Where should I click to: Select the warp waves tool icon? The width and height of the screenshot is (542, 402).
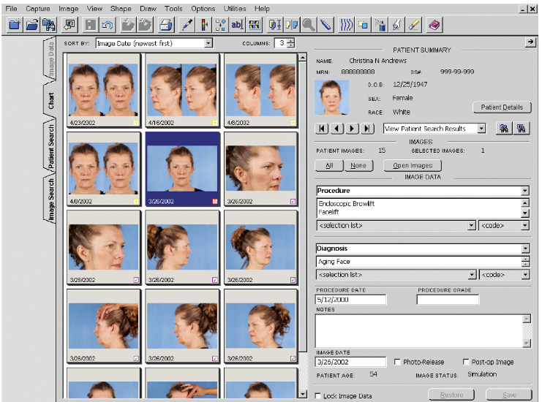pyautogui.click(x=347, y=25)
